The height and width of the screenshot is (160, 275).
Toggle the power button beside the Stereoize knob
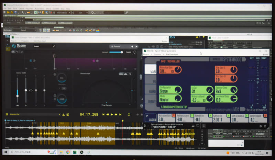point(55,74)
